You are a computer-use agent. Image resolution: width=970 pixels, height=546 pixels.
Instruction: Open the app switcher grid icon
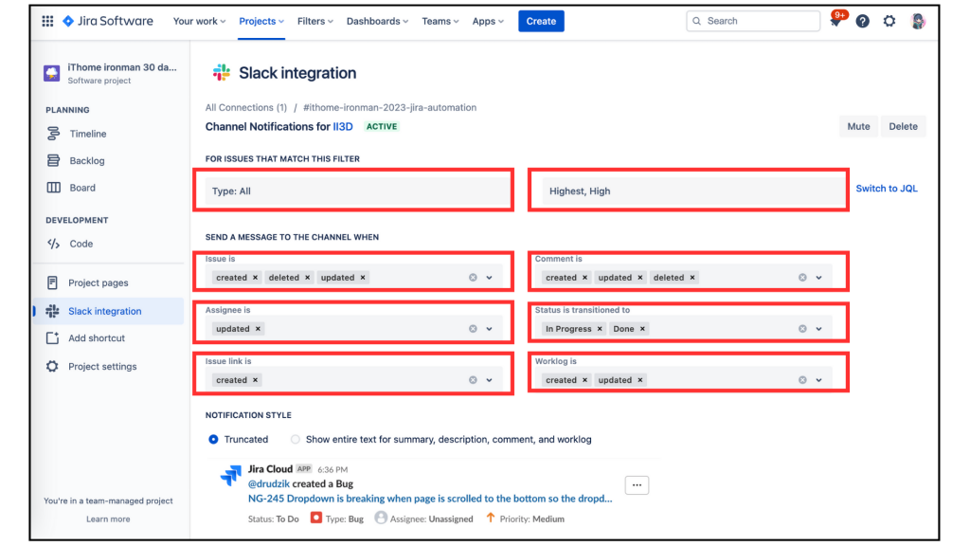pyautogui.click(x=47, y=21)
